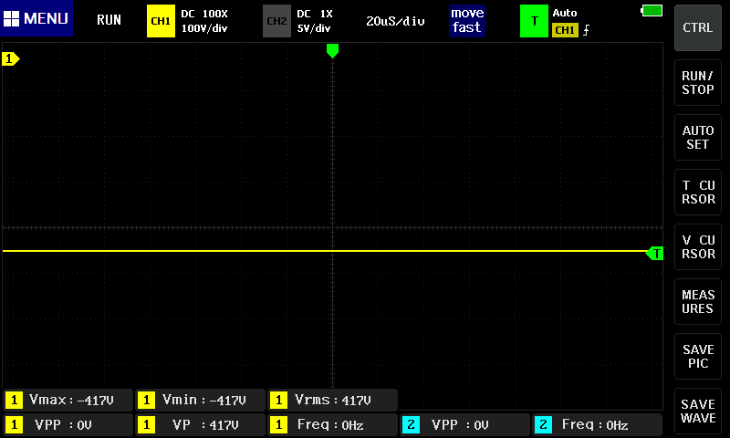Switch the move fast speed setting
Image resolution: width=730 pixels, height=438 pixels.
pos(466,20)
